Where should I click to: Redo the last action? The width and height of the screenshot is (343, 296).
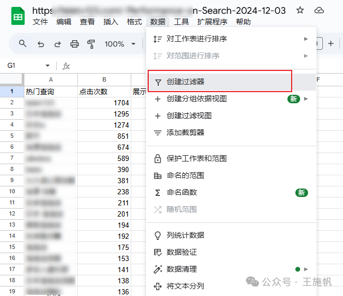(58, 44)
